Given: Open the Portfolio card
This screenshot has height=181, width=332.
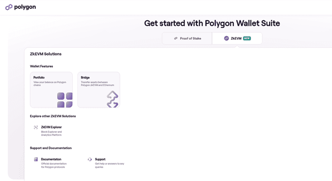Looking at the screenshot, I should [51, 90].
